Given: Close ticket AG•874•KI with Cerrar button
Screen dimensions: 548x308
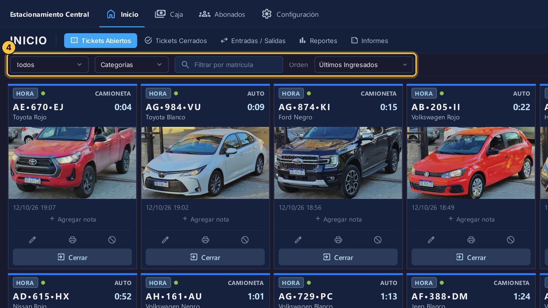Looking at the screenshot, I should tap(338, 257).
